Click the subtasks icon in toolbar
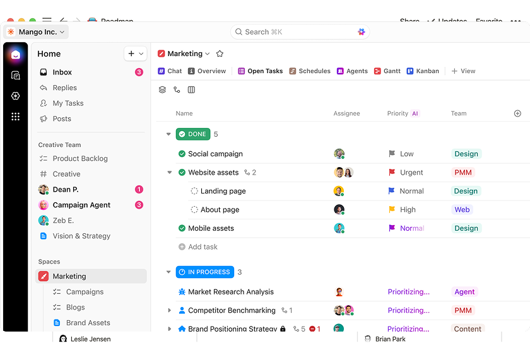The width and height of the screenshot is (530, 353). tap(177, 90)
